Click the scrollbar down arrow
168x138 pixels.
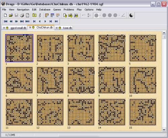pyautogui.click(x=164, y=130)
